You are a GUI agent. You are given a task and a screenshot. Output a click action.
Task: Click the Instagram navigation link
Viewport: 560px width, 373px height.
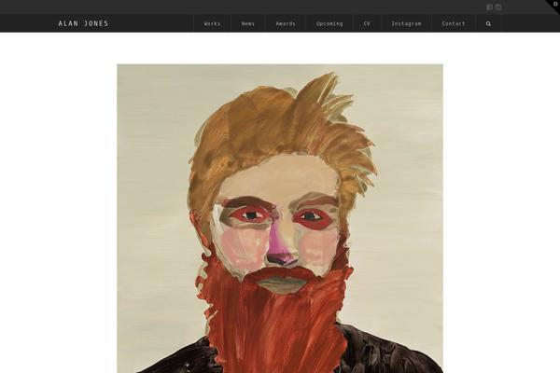pyautogui.click(x=406, y=23)
